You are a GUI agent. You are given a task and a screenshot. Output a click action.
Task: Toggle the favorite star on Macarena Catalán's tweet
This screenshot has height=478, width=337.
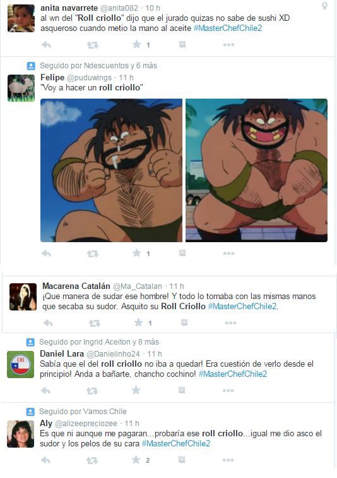coord(138,322)
